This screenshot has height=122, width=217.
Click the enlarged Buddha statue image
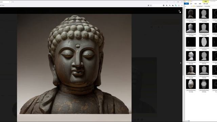(74, 68)
